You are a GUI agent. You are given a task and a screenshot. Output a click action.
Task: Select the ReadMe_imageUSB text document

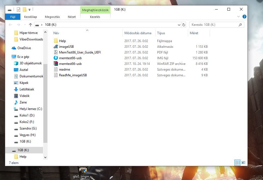click(x=73, y=75)
